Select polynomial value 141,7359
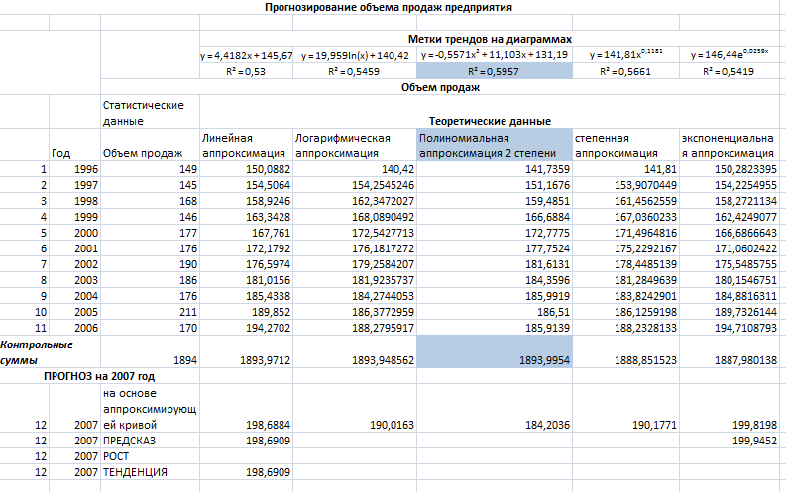This screenshot has width=786, height=492. click(x=547, y=169)
